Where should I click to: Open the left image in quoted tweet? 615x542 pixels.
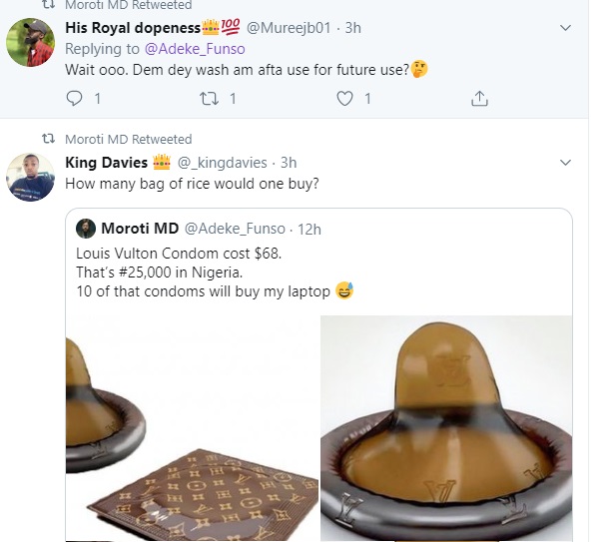192,429
